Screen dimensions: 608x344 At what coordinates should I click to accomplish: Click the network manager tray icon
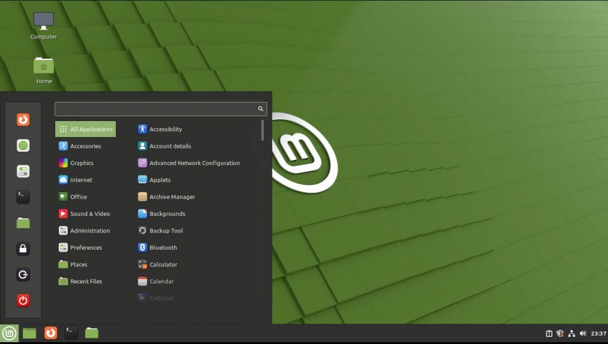click(572, 333)
